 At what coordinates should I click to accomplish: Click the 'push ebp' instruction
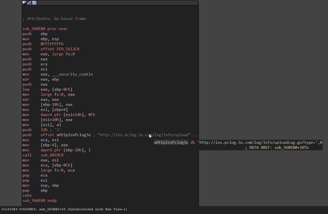[35, 34]
